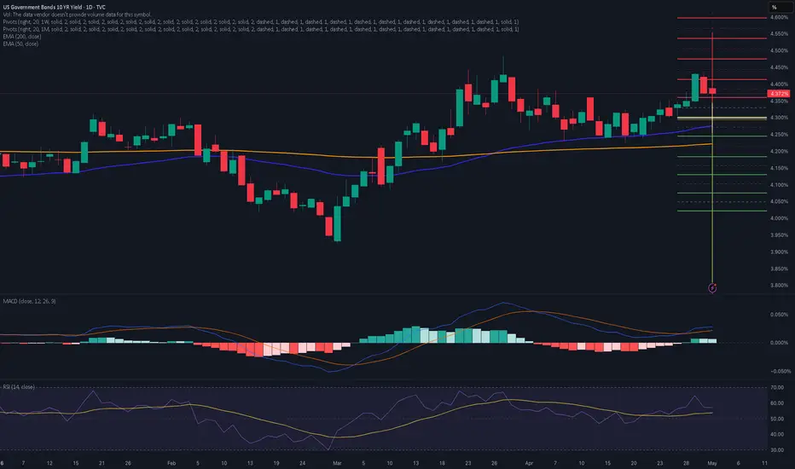Click the 3.800% price axis label

(x=779, y=286)
